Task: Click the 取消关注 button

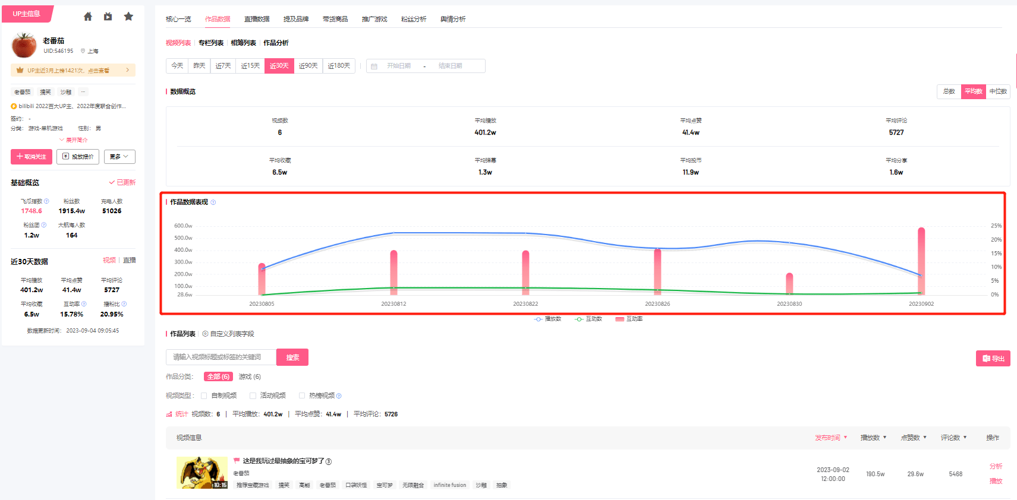Action: pos(32,157)
